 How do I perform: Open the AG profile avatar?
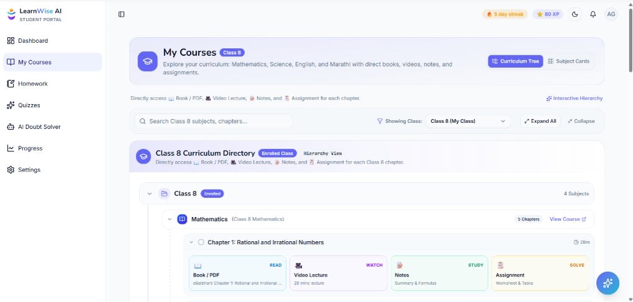click(x=611, y=14)
